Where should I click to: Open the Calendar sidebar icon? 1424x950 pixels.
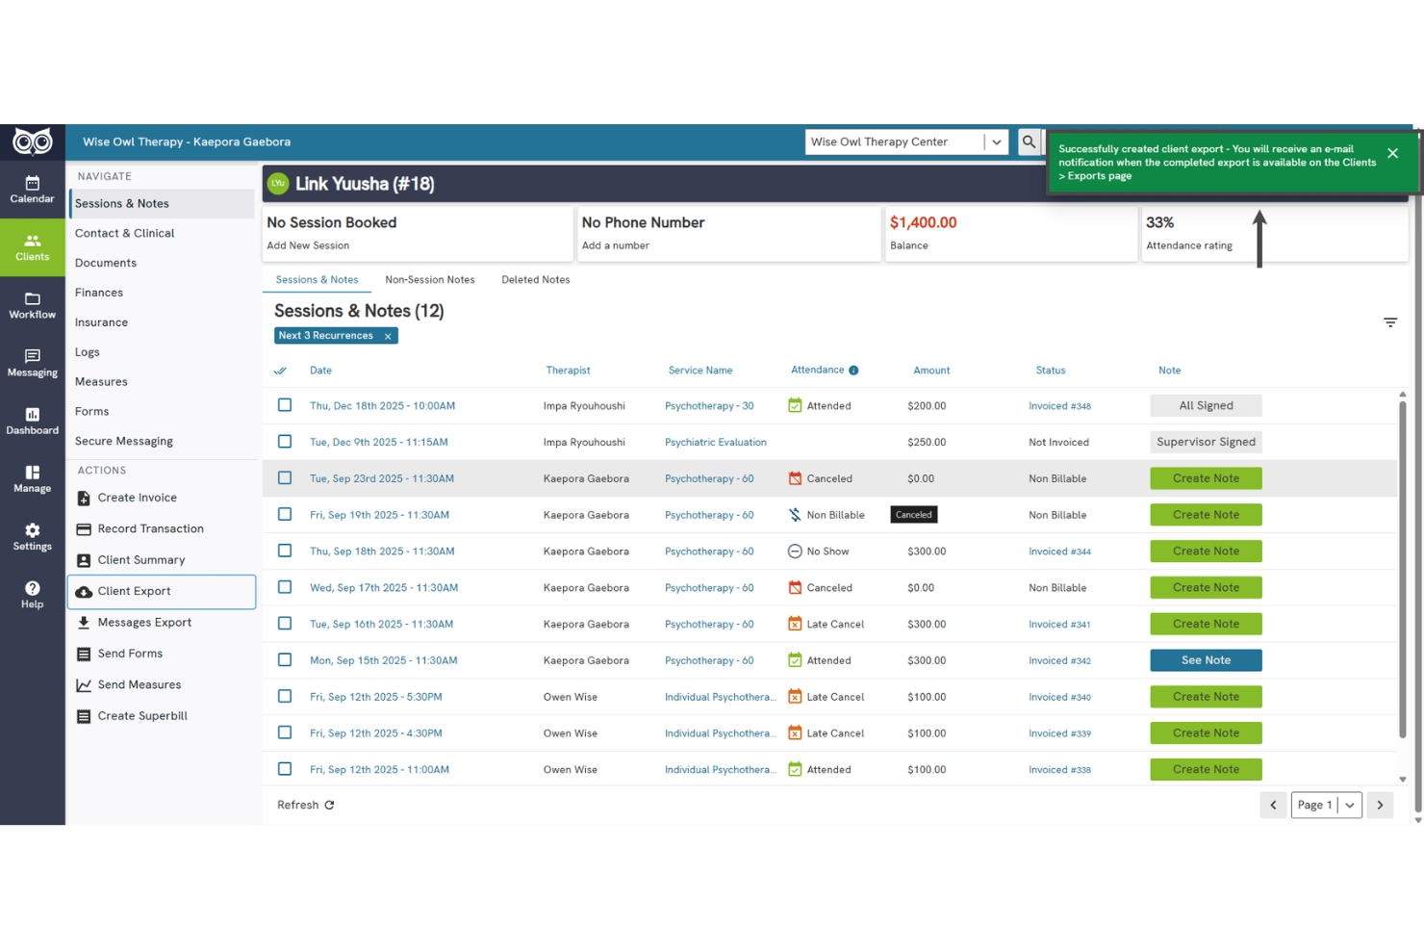[x=32, y=190]
